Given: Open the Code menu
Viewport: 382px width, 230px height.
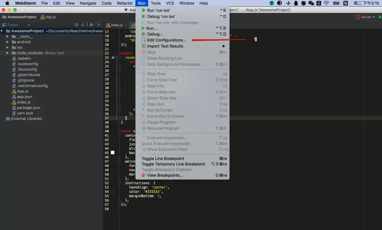Looking at the screenshot, I should 107,3.
